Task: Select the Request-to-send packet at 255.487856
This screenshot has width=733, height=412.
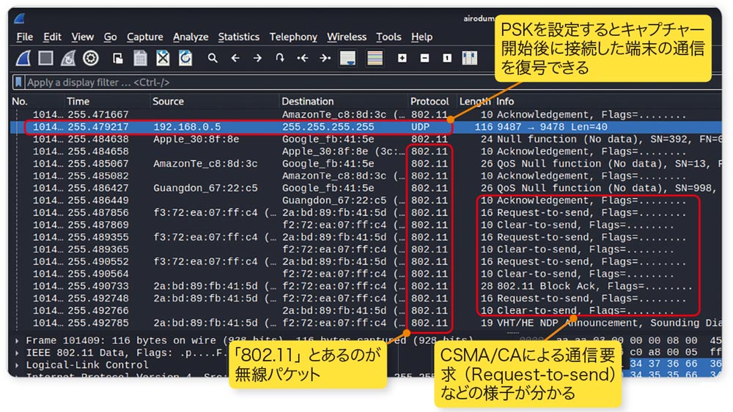Action: click(x=366, y=213)
